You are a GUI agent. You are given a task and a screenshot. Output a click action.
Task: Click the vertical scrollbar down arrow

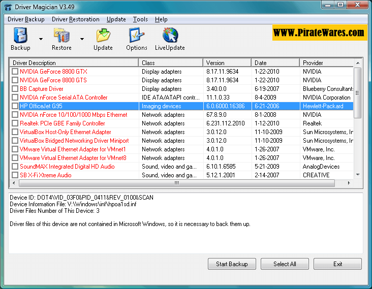358,175
